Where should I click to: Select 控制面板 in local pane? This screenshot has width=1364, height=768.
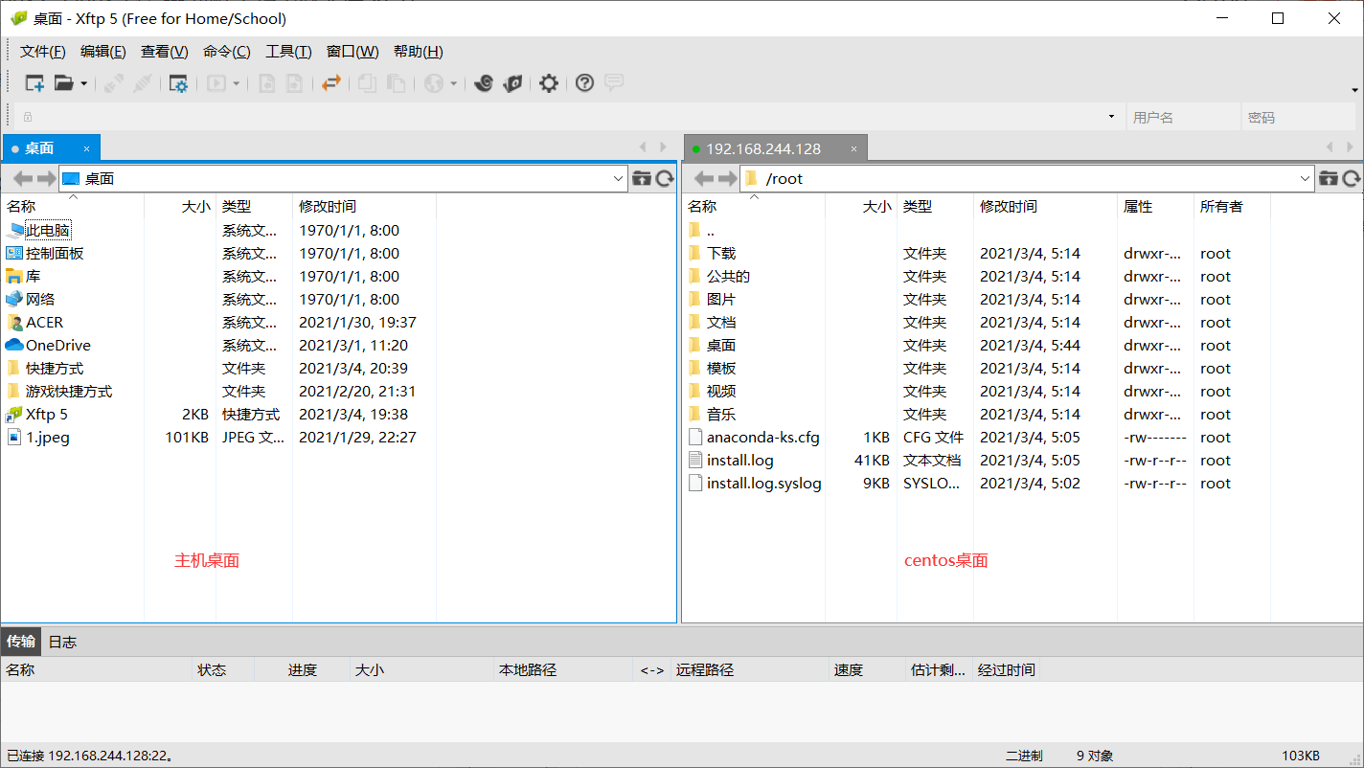click(55, 253)
